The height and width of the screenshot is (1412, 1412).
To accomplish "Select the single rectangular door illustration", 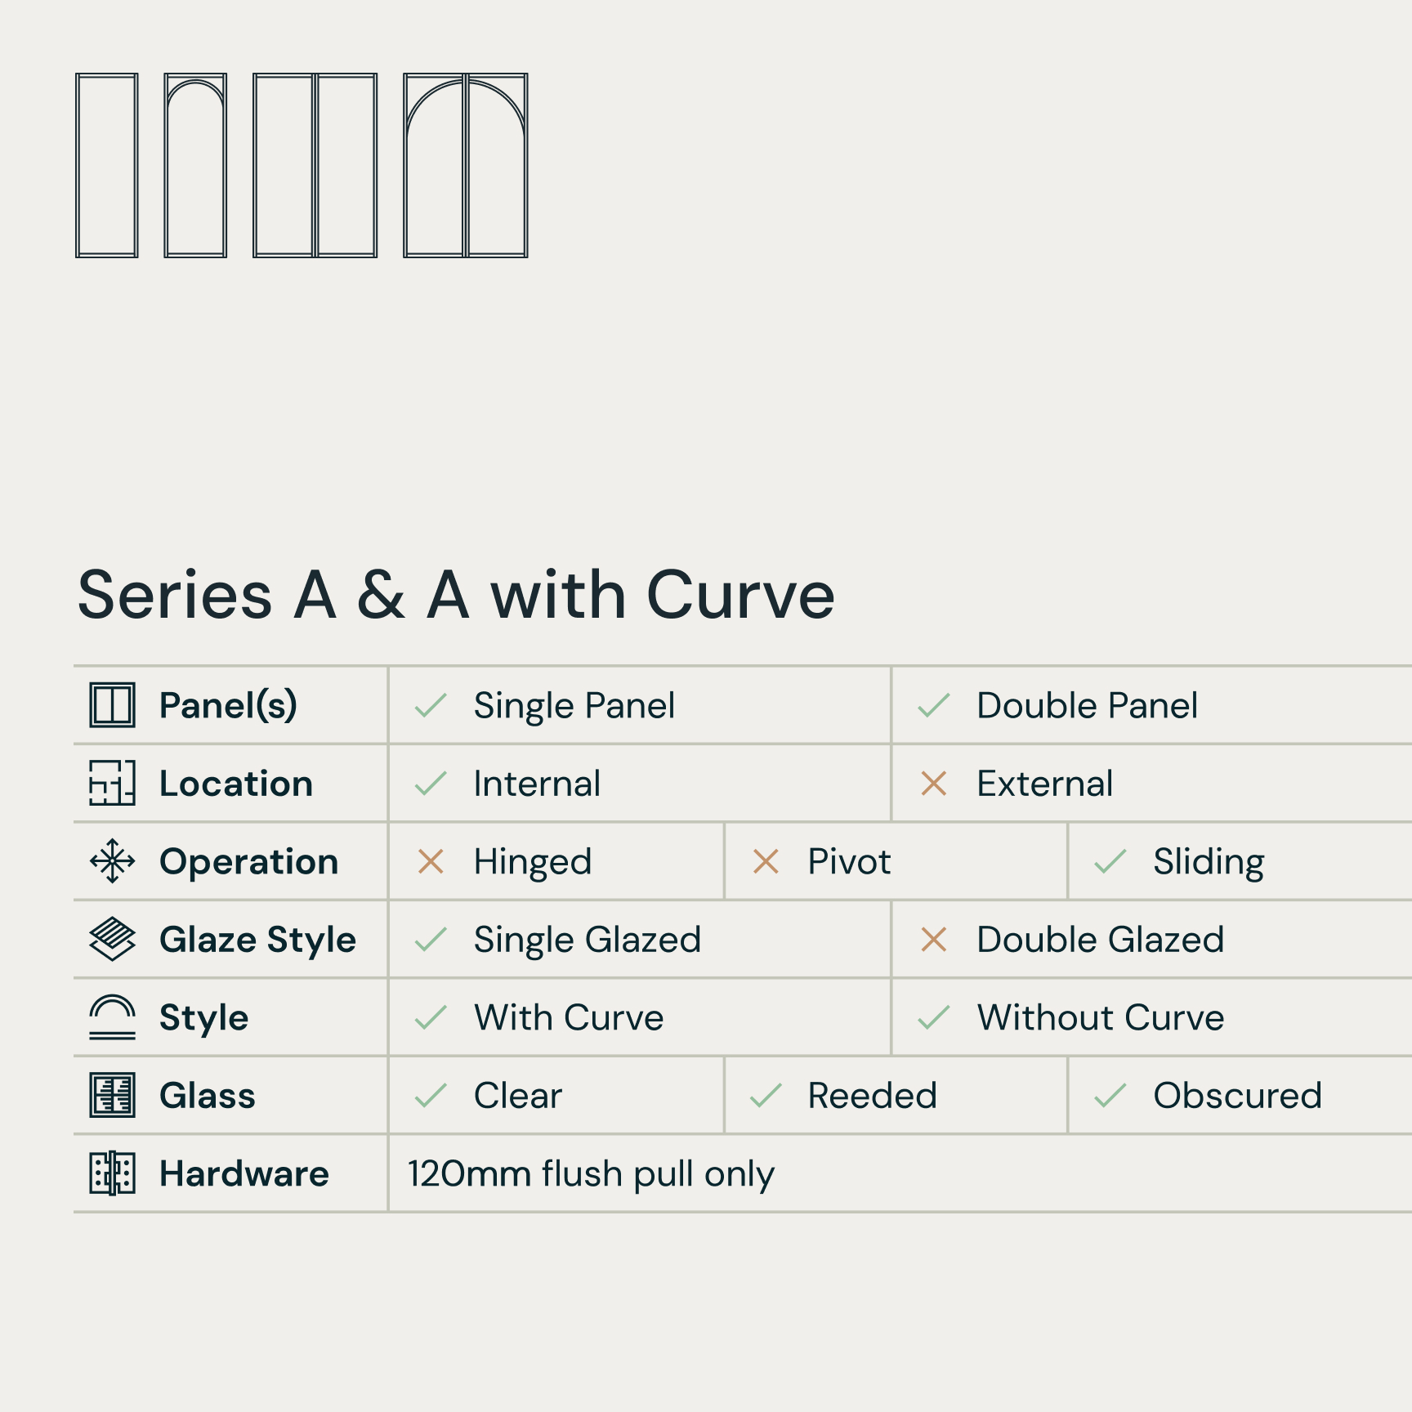I will coord(107,165).
